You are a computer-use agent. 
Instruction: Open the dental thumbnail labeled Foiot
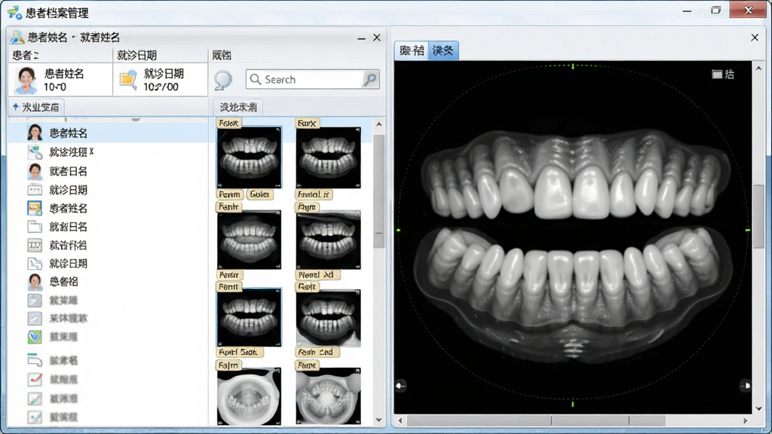click(x=249, y=157)
